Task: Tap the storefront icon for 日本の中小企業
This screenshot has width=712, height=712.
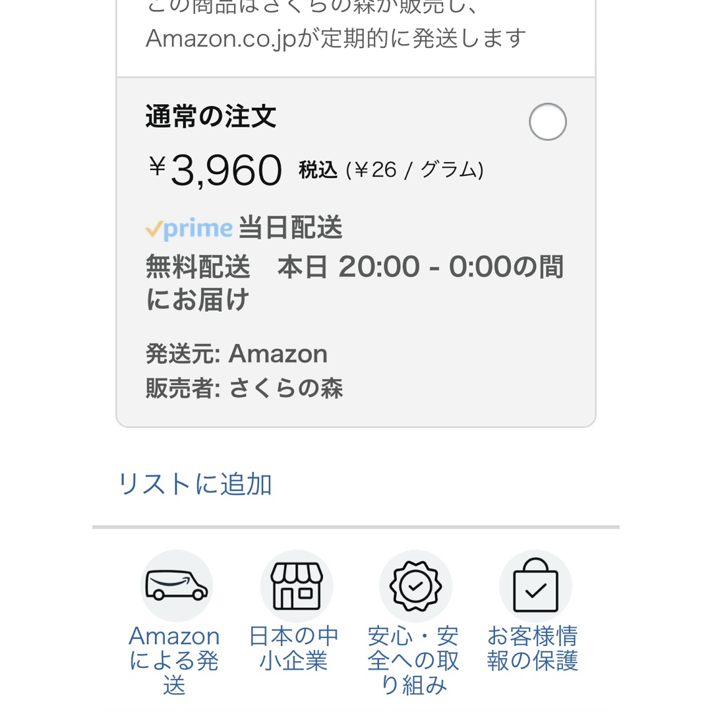Action: point(297,586)
